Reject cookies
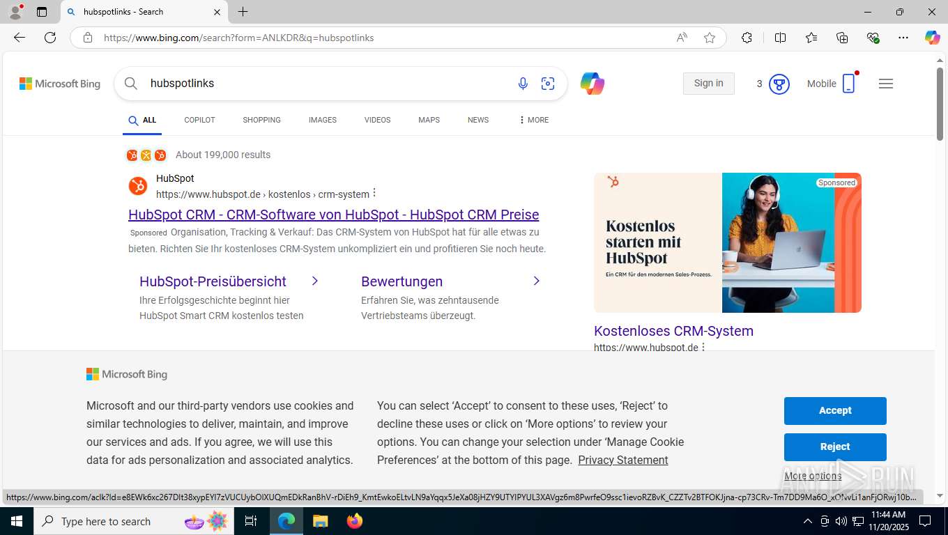This screenshot has width=948, height=535. [835, 447]
